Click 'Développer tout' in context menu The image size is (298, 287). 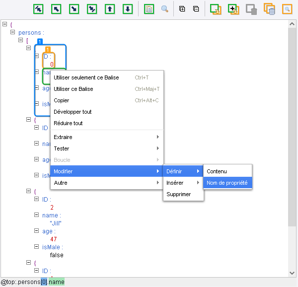[73, 112]
